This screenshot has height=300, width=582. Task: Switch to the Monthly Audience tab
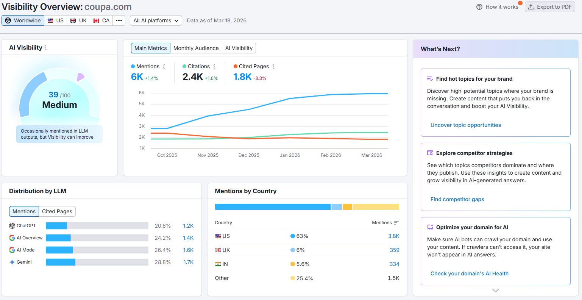point(196,48)
